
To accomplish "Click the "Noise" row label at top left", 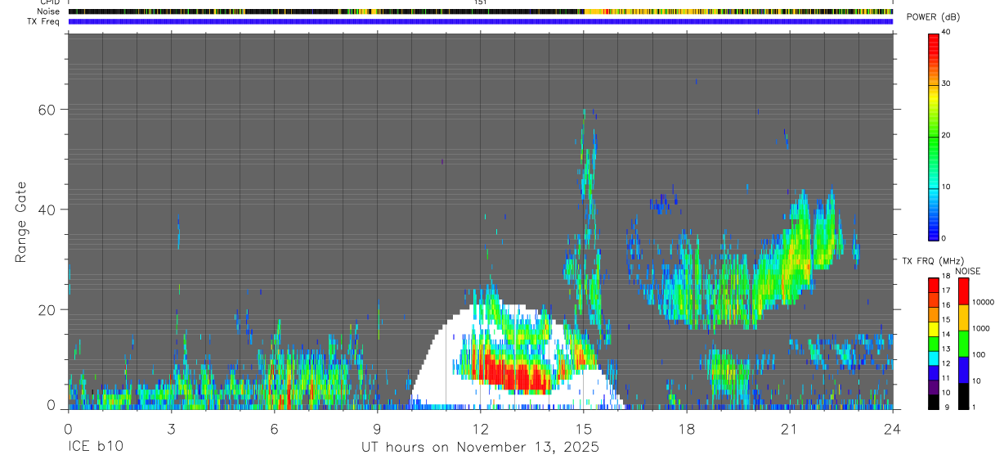I will pos(48,11).
